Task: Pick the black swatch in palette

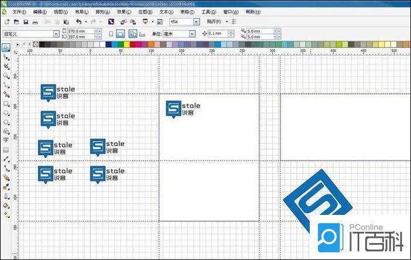Action: pos(42,45)
